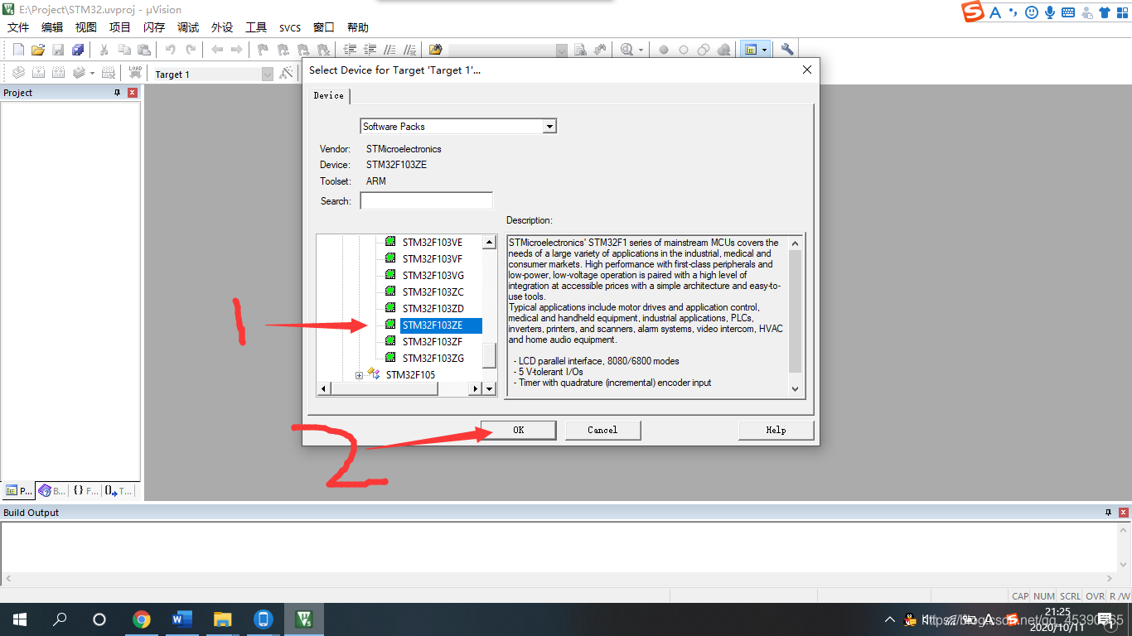Open the 帮助 menu
Image resolution: width=1132 pixels, height=636 pixels.
(358, 27)
